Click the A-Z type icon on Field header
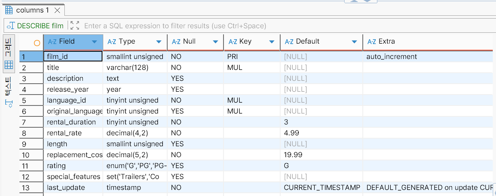 (52, 42)
